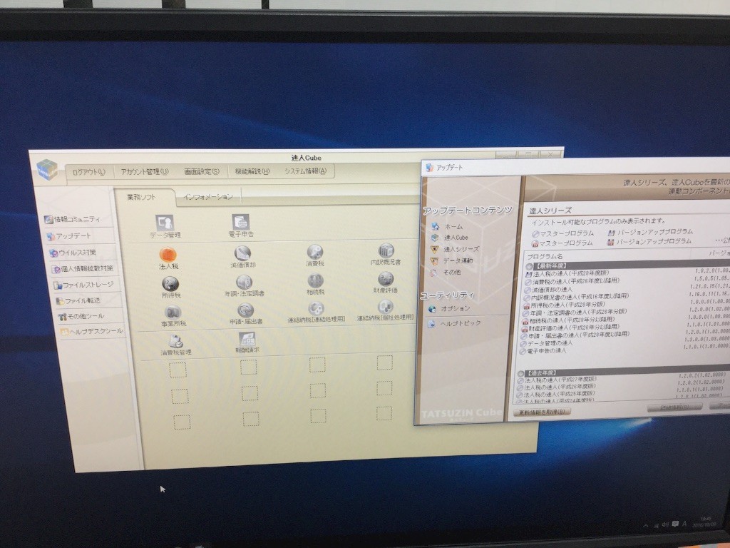
Task: Select 内訳概況書の達人 row
Action: (x=576, y=297)
